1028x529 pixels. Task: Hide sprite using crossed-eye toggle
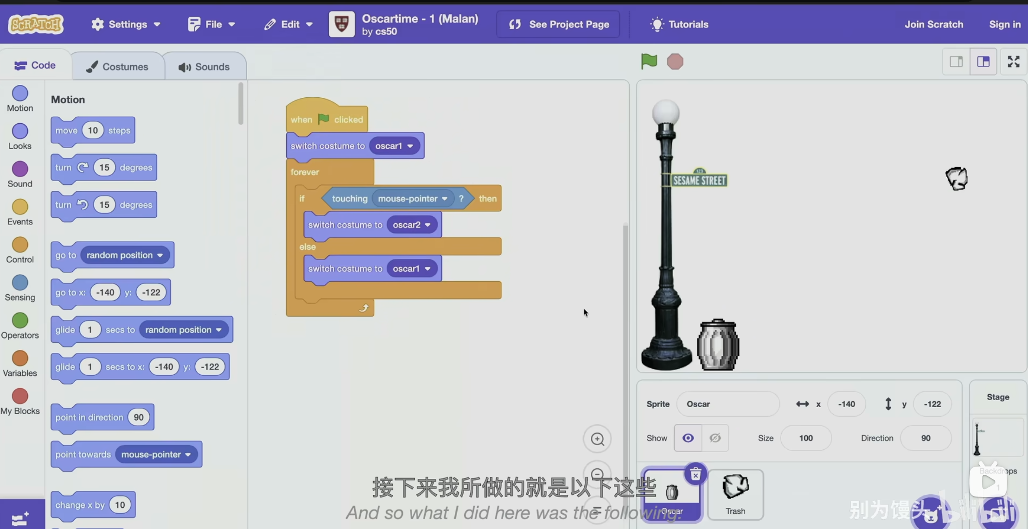715,438
